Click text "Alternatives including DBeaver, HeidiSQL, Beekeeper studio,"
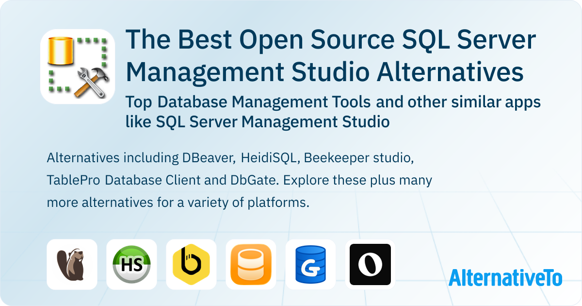Image resolution: width=582 pixels, height=306 pixels. coord(230,158)
